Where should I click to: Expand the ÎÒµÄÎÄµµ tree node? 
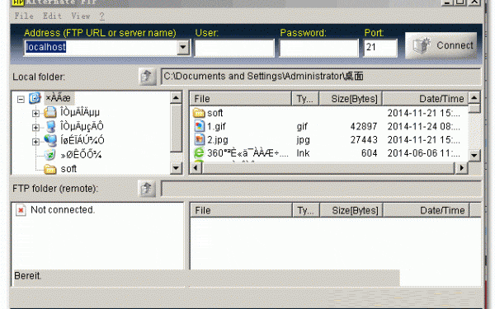35,113
